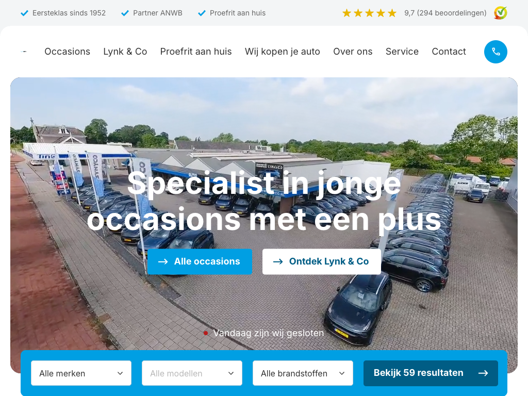Click the checkmark beside Partner ANWB

125,13
